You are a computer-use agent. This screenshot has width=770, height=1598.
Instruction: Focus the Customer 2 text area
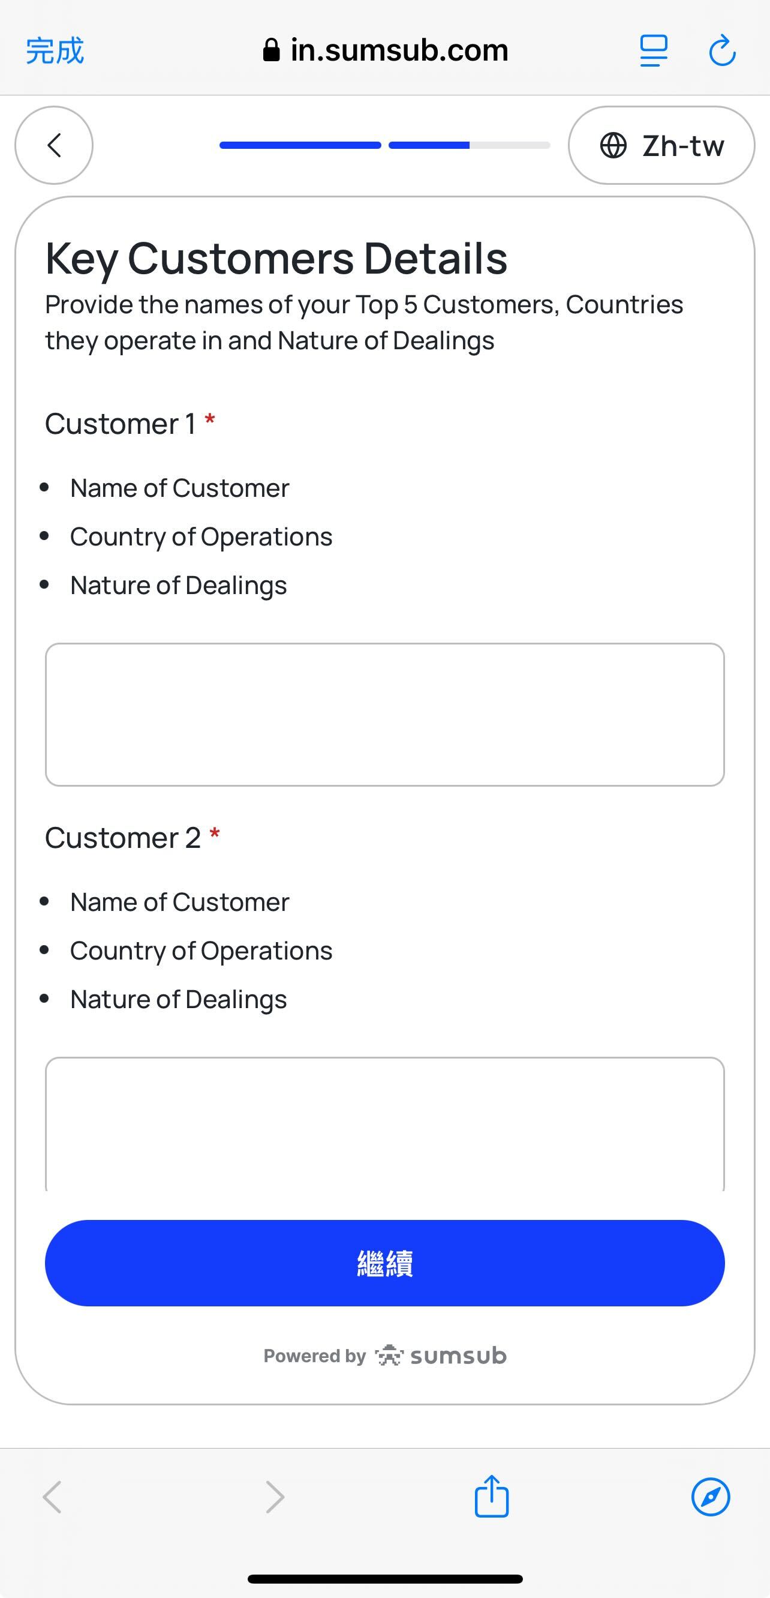(x=384, y=1123)
